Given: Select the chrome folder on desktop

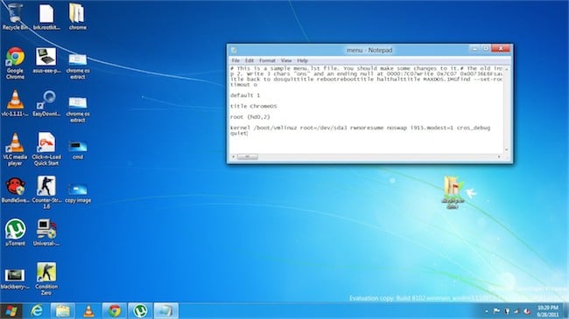Looking at the screenshot, I should (x=77, y=17).
